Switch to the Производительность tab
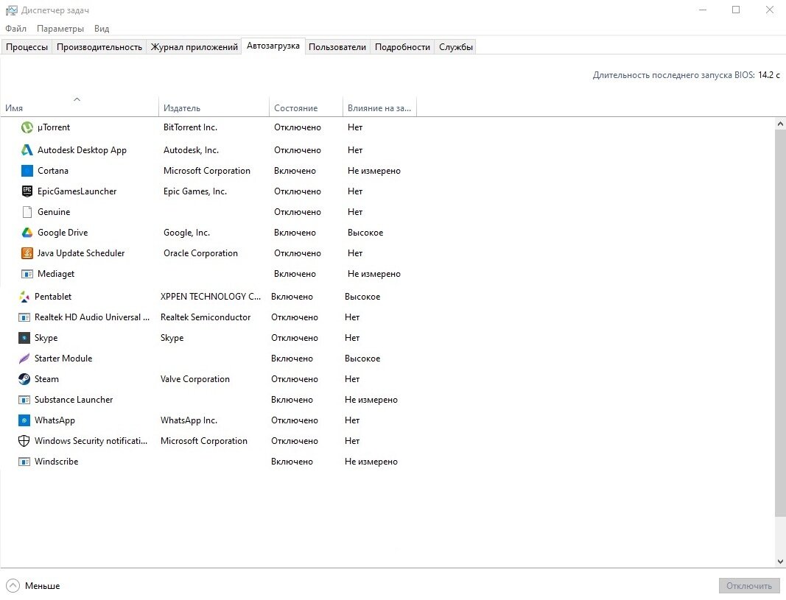Screen dimensions: 786x600 tap(99, 47)
